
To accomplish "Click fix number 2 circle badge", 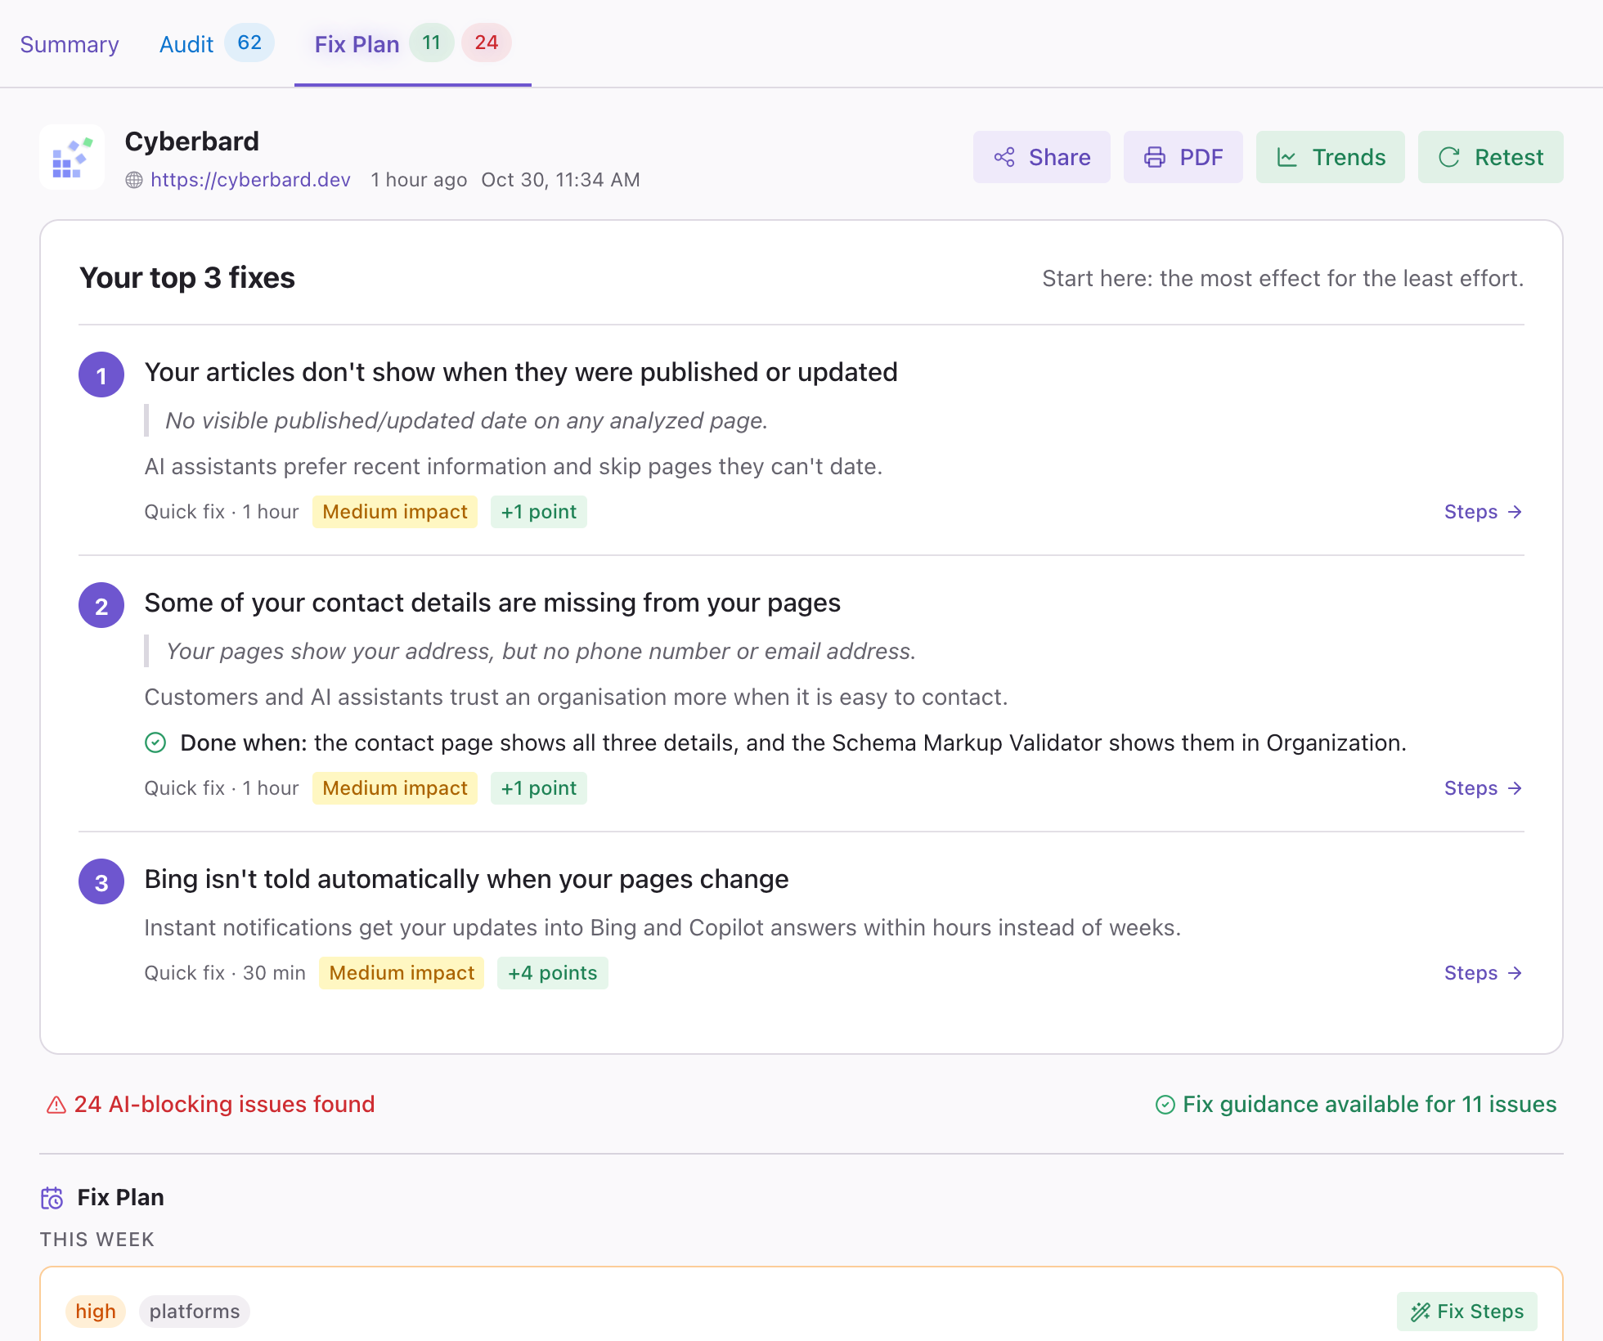I will pyautogui.click(x=101, y=606).
